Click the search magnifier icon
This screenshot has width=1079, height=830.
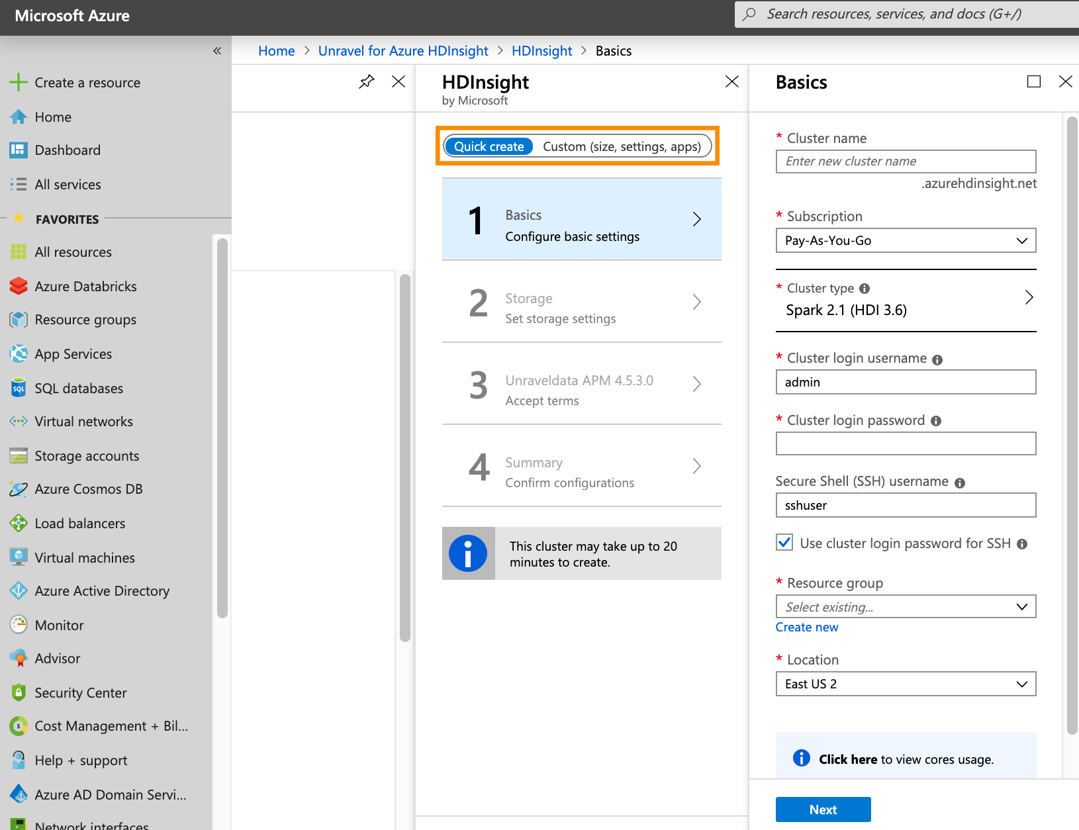point(749,14)
